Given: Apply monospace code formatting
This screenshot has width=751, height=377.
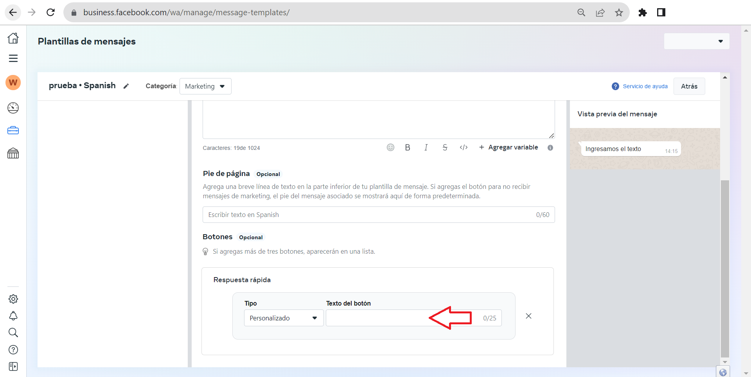Looking at the screenshot, I should (464, 148).
